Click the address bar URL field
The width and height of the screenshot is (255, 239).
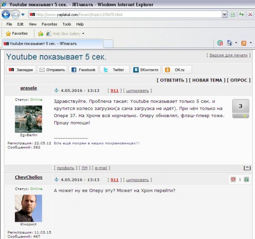pyautogui.click(x=127, y=14)
